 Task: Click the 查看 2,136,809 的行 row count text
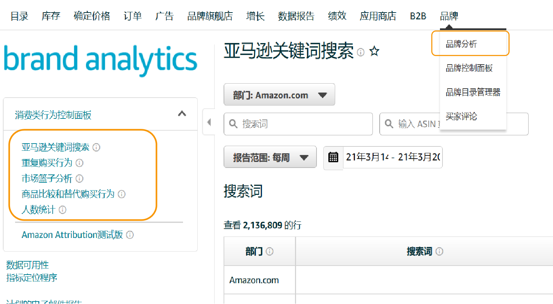[263, 225]
